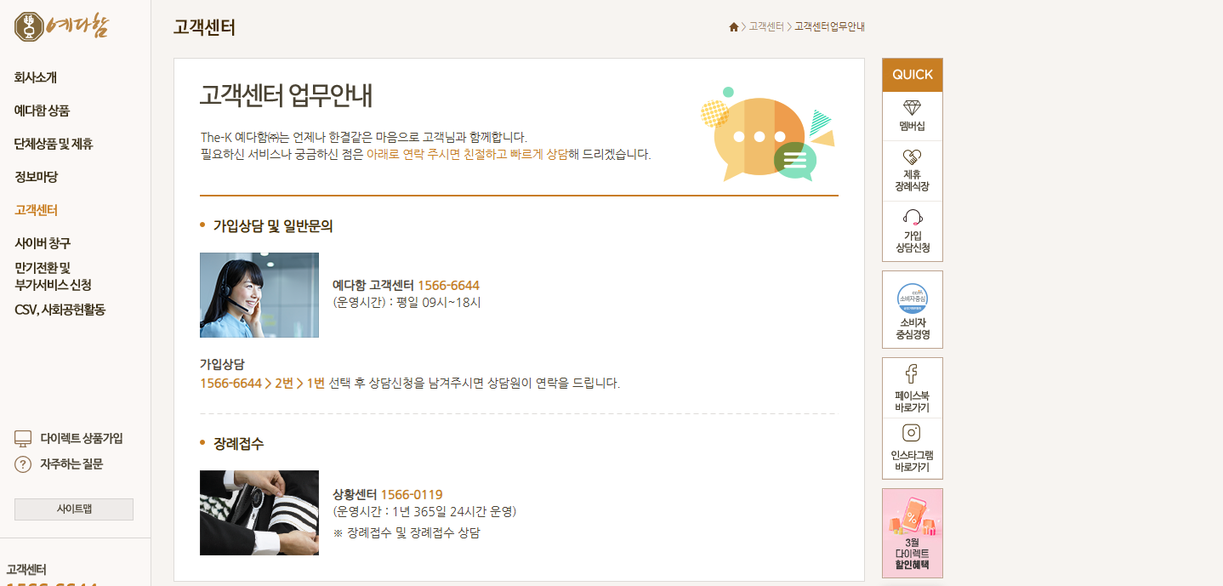The height and width of the screenshot is (586, 1223).
Task: Click the customer service agent photo
Action: pyautogui.click(x=259, y=295)
